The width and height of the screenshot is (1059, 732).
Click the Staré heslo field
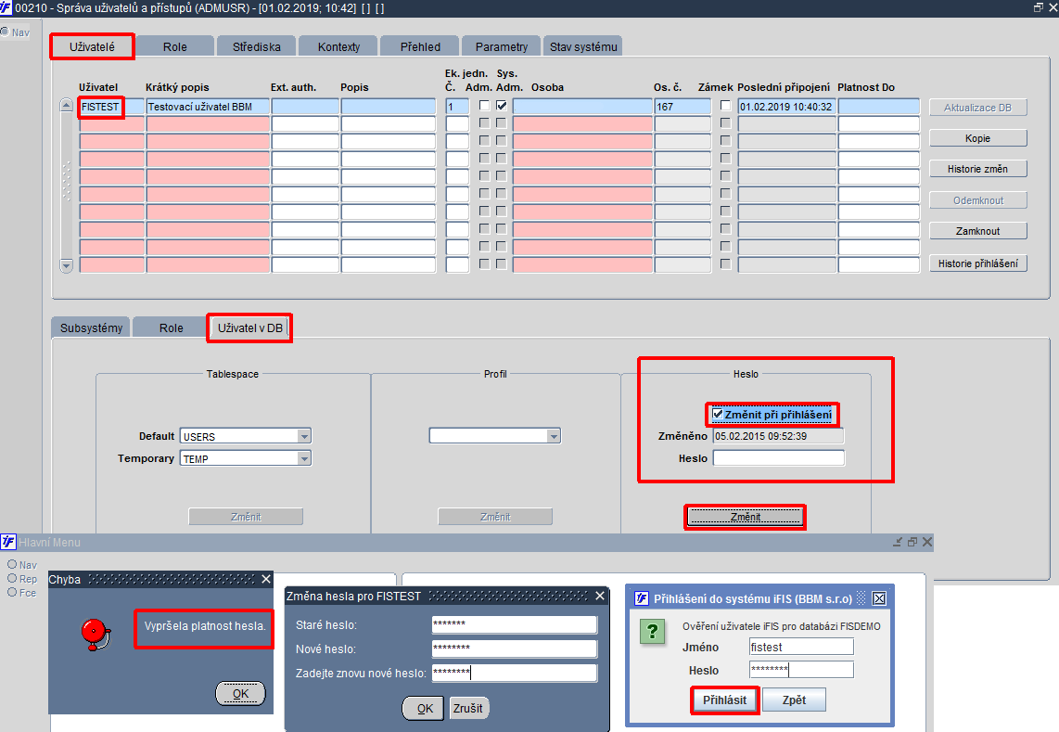point(515,624)
